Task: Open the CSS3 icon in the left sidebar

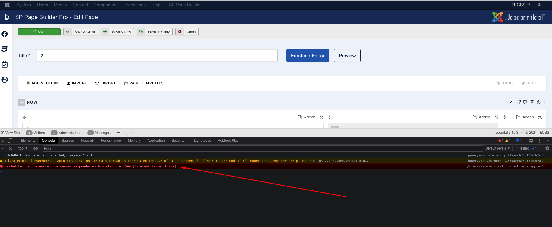Action: tap(5, 49)
